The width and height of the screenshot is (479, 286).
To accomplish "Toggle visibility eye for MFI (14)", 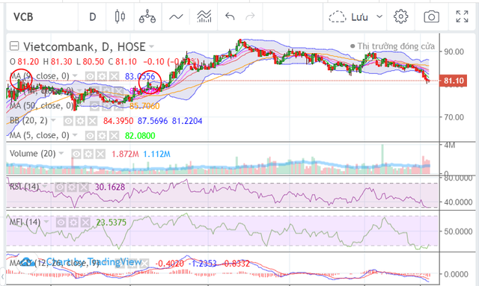I will pyautogui.click(x=61, y=223).
